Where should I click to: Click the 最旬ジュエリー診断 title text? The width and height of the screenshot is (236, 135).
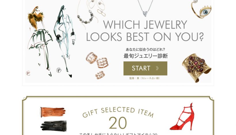(146, 56)
